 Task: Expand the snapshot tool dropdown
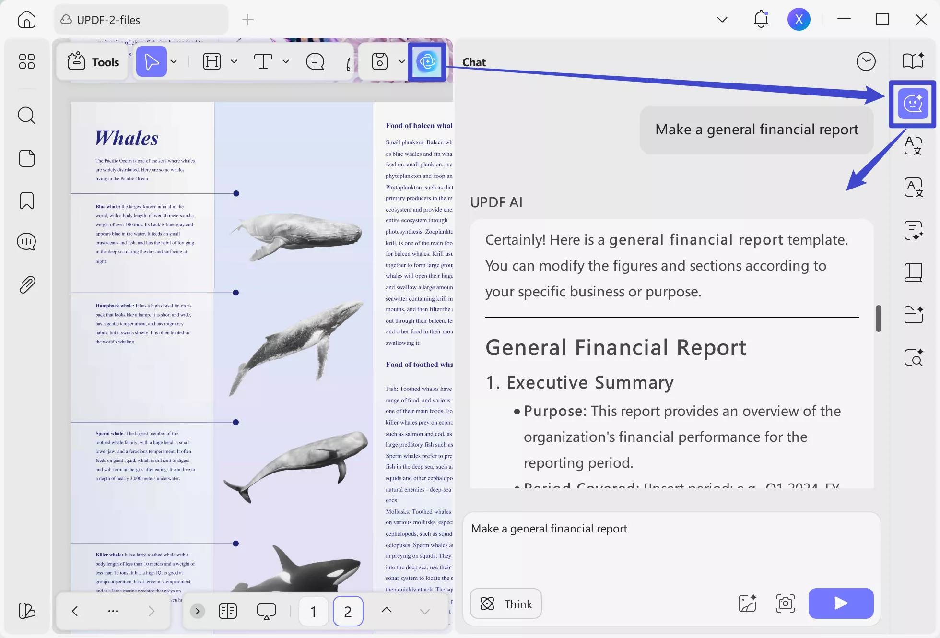tap(402, 61)
